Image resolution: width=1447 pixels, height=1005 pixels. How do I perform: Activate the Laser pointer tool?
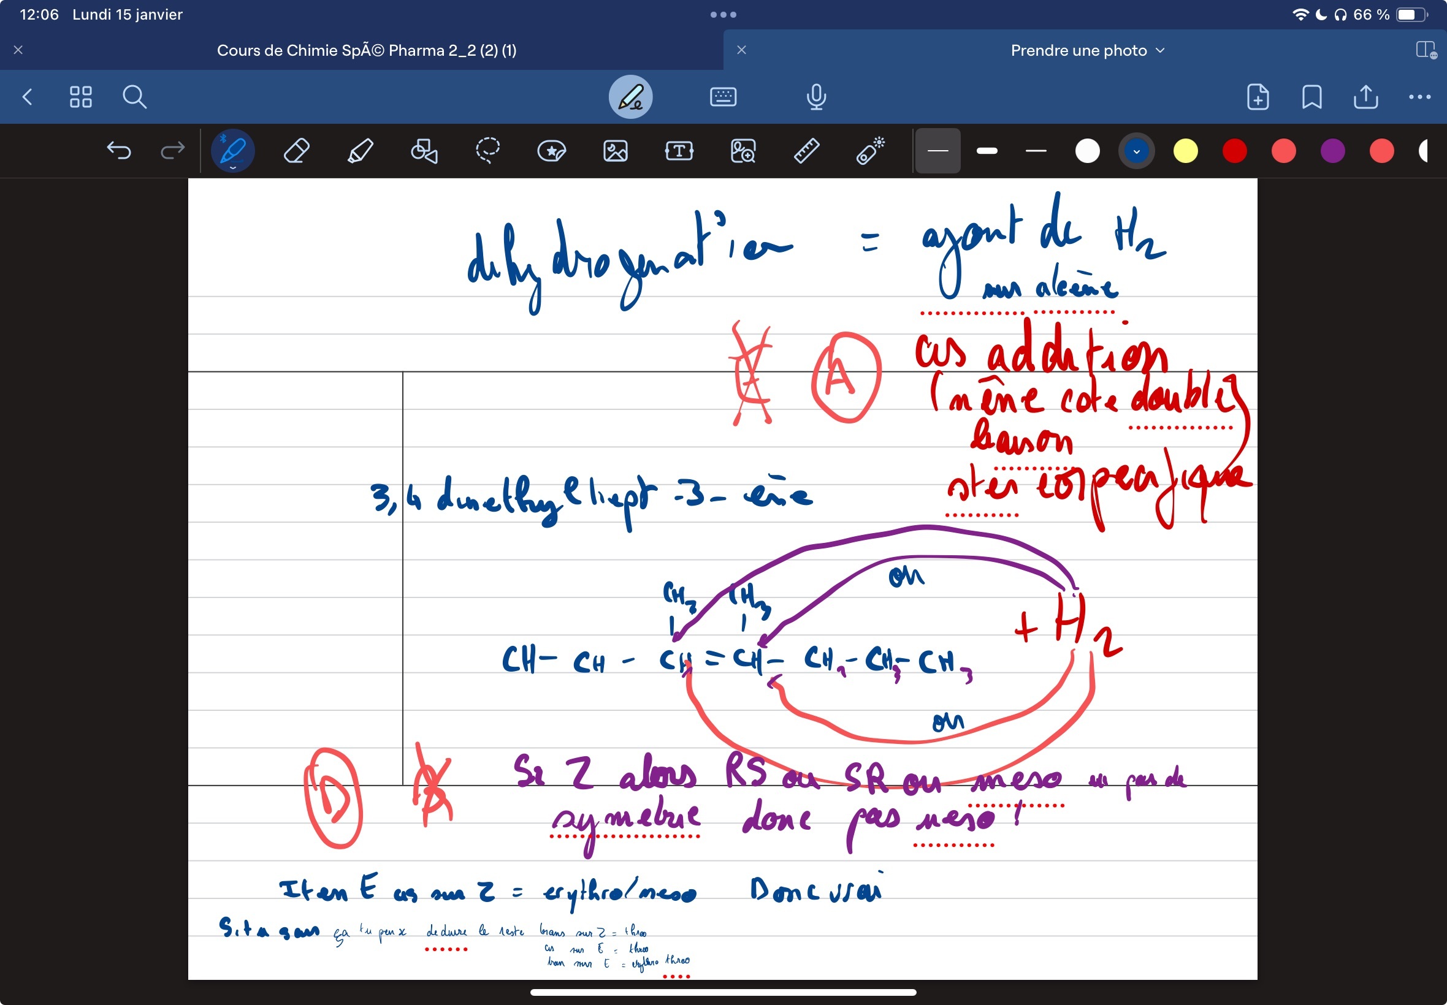[x=870, y=151]
